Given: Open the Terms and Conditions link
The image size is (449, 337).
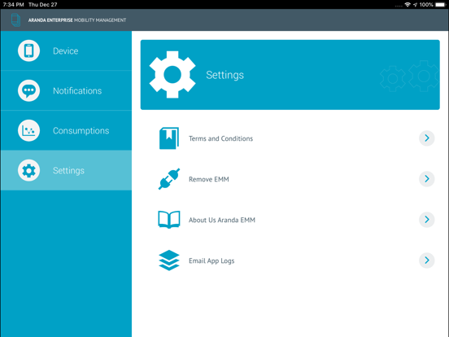Looking at the screenshot, I should click(220, 138).
